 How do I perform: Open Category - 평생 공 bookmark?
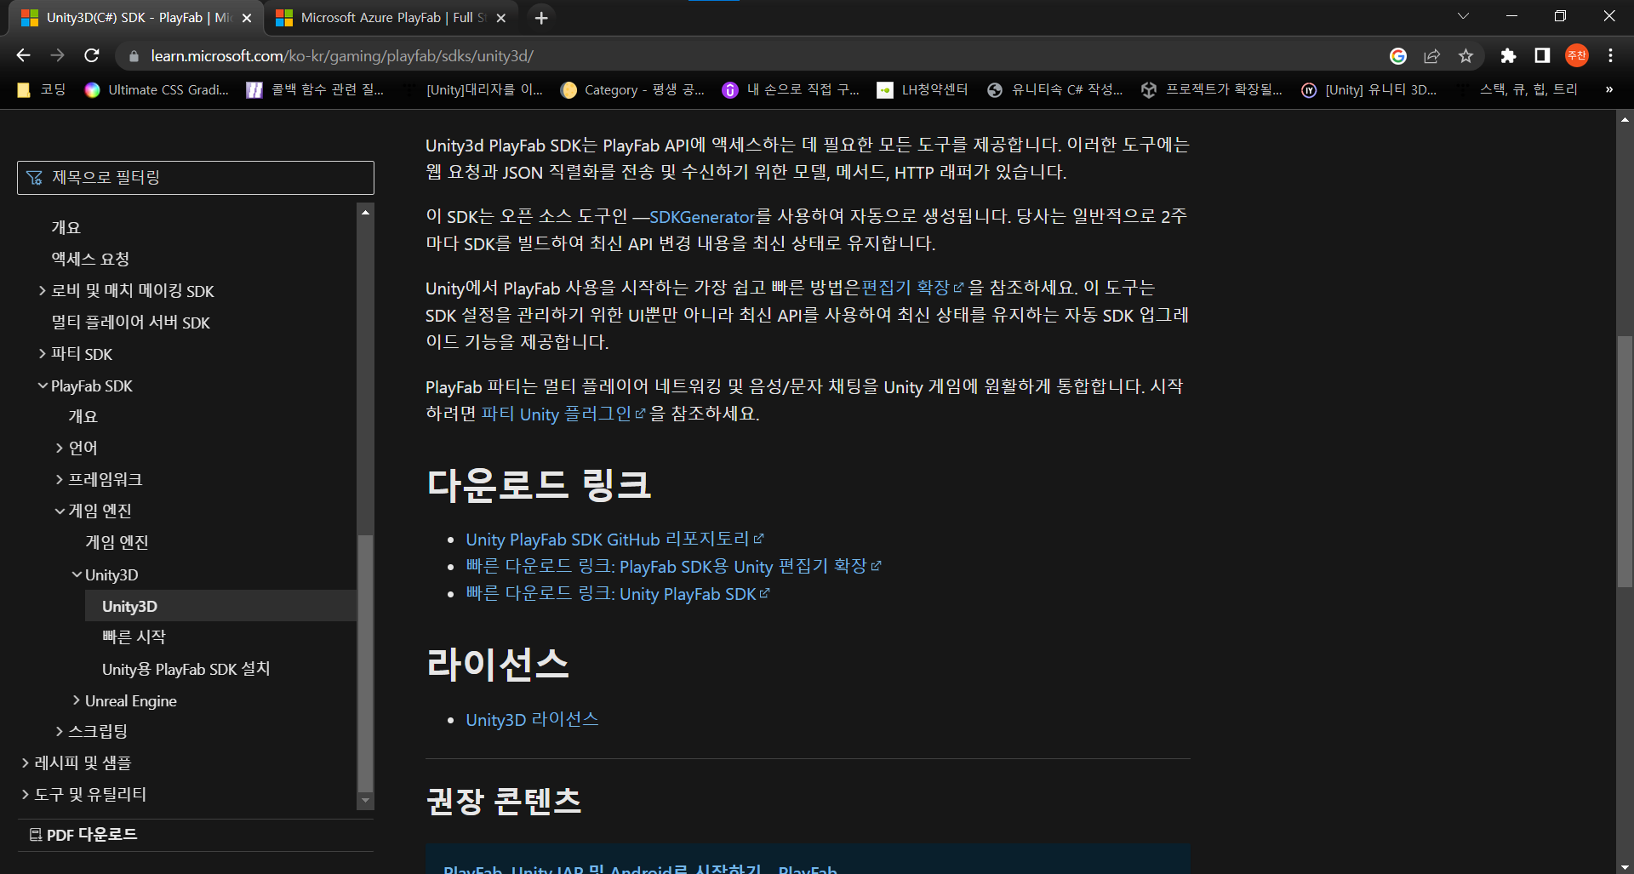632,89
